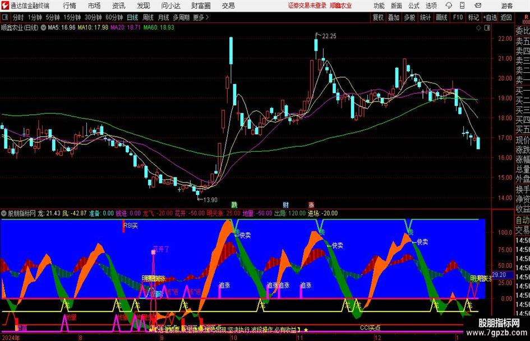Click the 证券交易未登录 login link
Image resolution: width=530 pixels, height=341 pixels.
307,6
